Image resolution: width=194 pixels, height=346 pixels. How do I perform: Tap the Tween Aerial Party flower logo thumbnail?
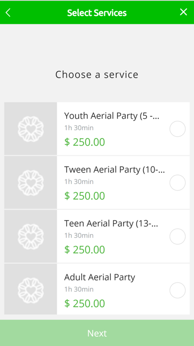click(31, 182)
